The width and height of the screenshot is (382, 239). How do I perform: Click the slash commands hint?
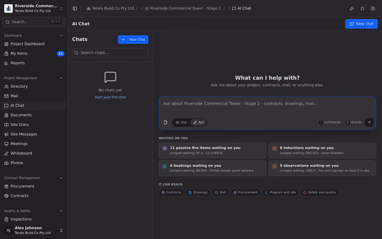click(x=330, y=122)
